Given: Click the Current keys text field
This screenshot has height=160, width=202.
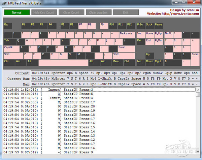Looking at the screenshot, I should (114, 73).
